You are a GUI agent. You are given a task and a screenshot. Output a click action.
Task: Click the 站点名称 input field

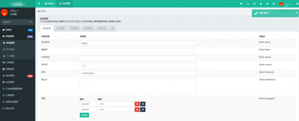point(138,43)
